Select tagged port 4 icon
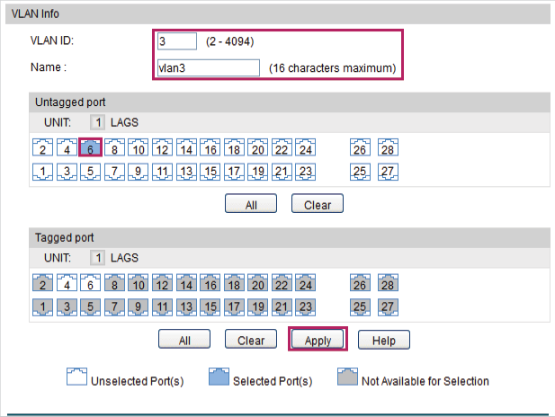This screenshot has width=555, height=417. [67, 282]
